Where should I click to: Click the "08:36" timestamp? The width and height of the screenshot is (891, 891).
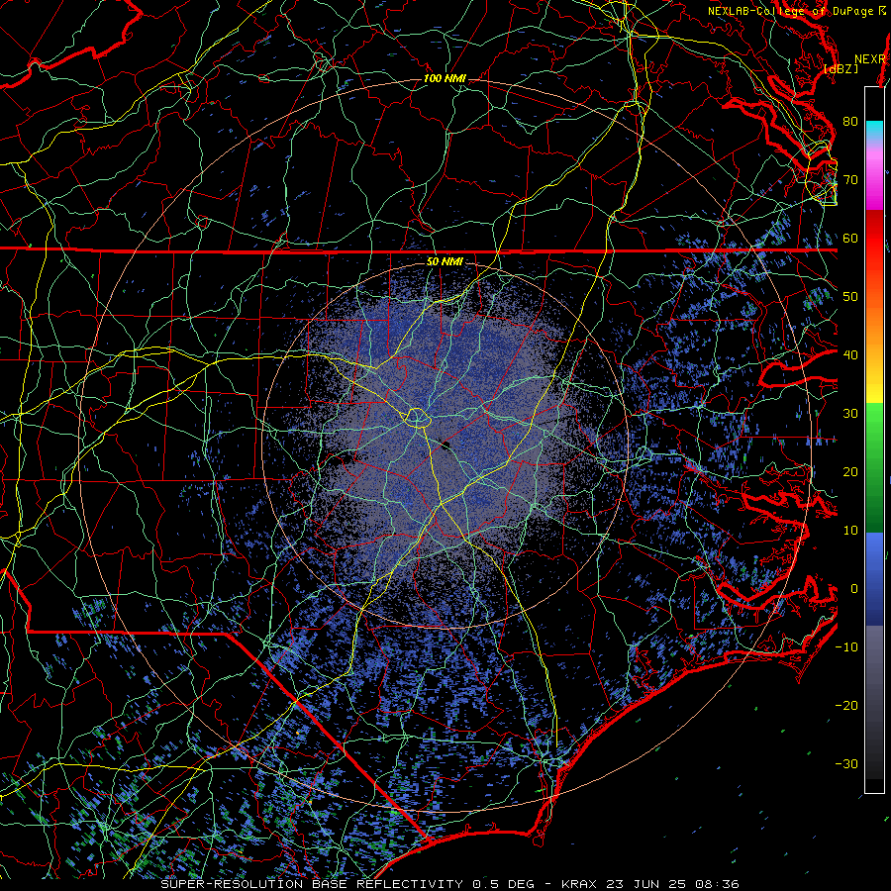[x=717, y=884]
